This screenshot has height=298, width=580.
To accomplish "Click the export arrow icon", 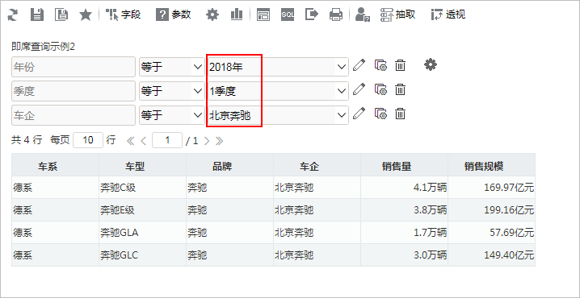I will (312, 14).
